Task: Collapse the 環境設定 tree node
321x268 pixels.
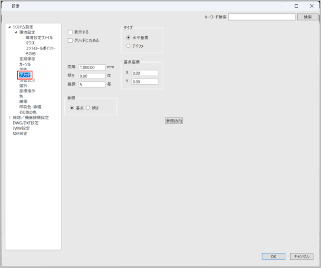Action: 16,32
